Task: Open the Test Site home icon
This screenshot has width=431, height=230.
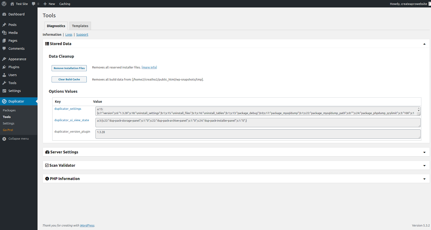Action: coord(12,4)
